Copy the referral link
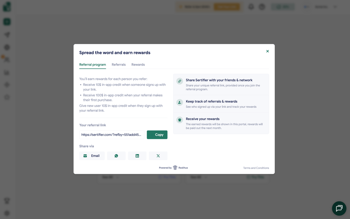350x219 pixels. [157, 135]
